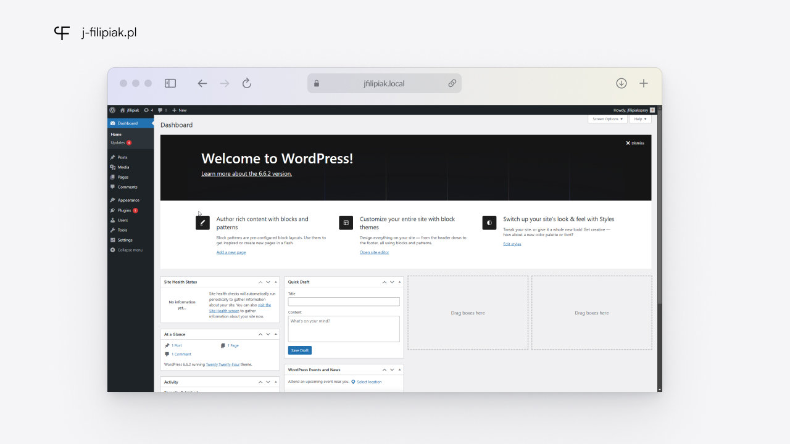Click the j-filipiak.pl logo mark
This screenshot has width=790, height=444.
click(x=62, y=33)
